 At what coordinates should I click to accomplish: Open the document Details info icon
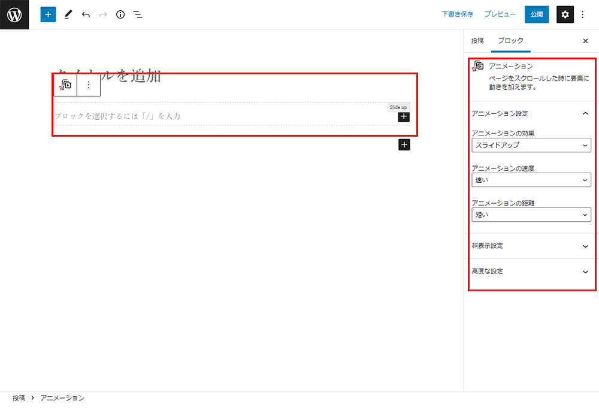pyautogui.click(x=120, y=14)
